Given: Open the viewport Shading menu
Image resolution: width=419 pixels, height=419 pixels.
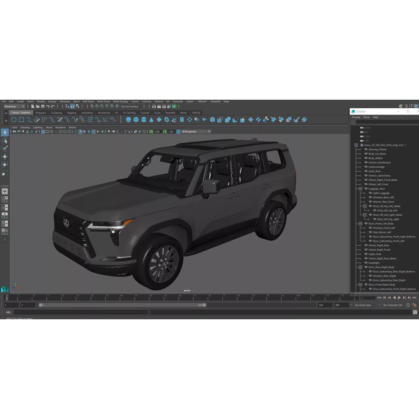Looking at the screenshot, I should click(25, 128).
